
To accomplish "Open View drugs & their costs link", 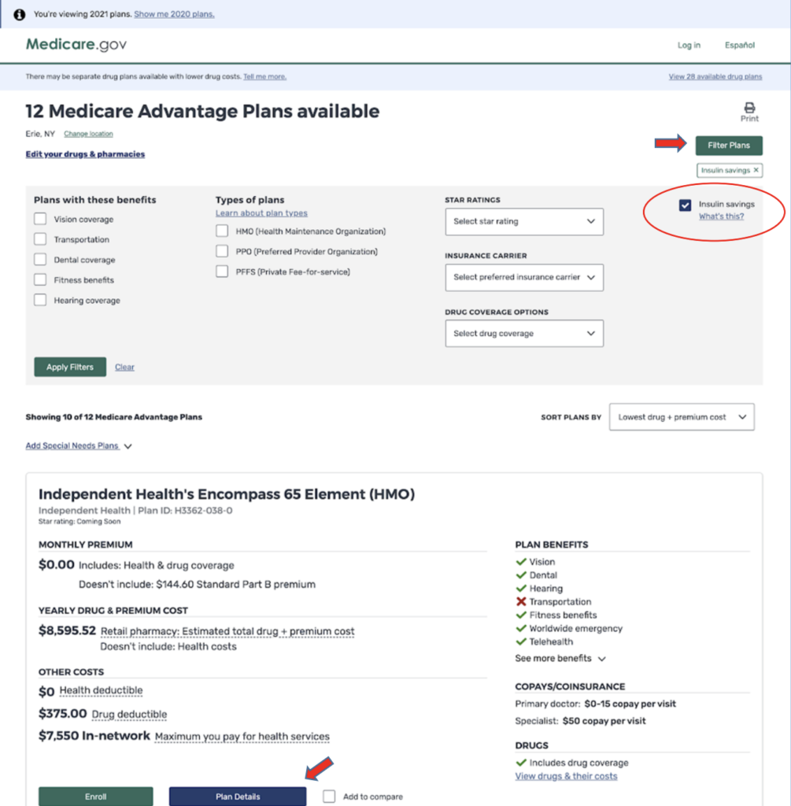I will (566, 776).
